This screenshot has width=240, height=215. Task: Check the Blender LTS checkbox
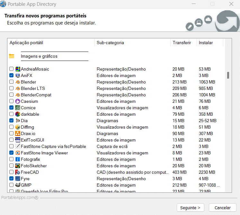(x=11, y=88)
